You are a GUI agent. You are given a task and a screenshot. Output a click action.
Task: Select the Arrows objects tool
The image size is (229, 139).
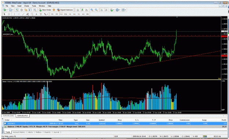pos(45,14)
